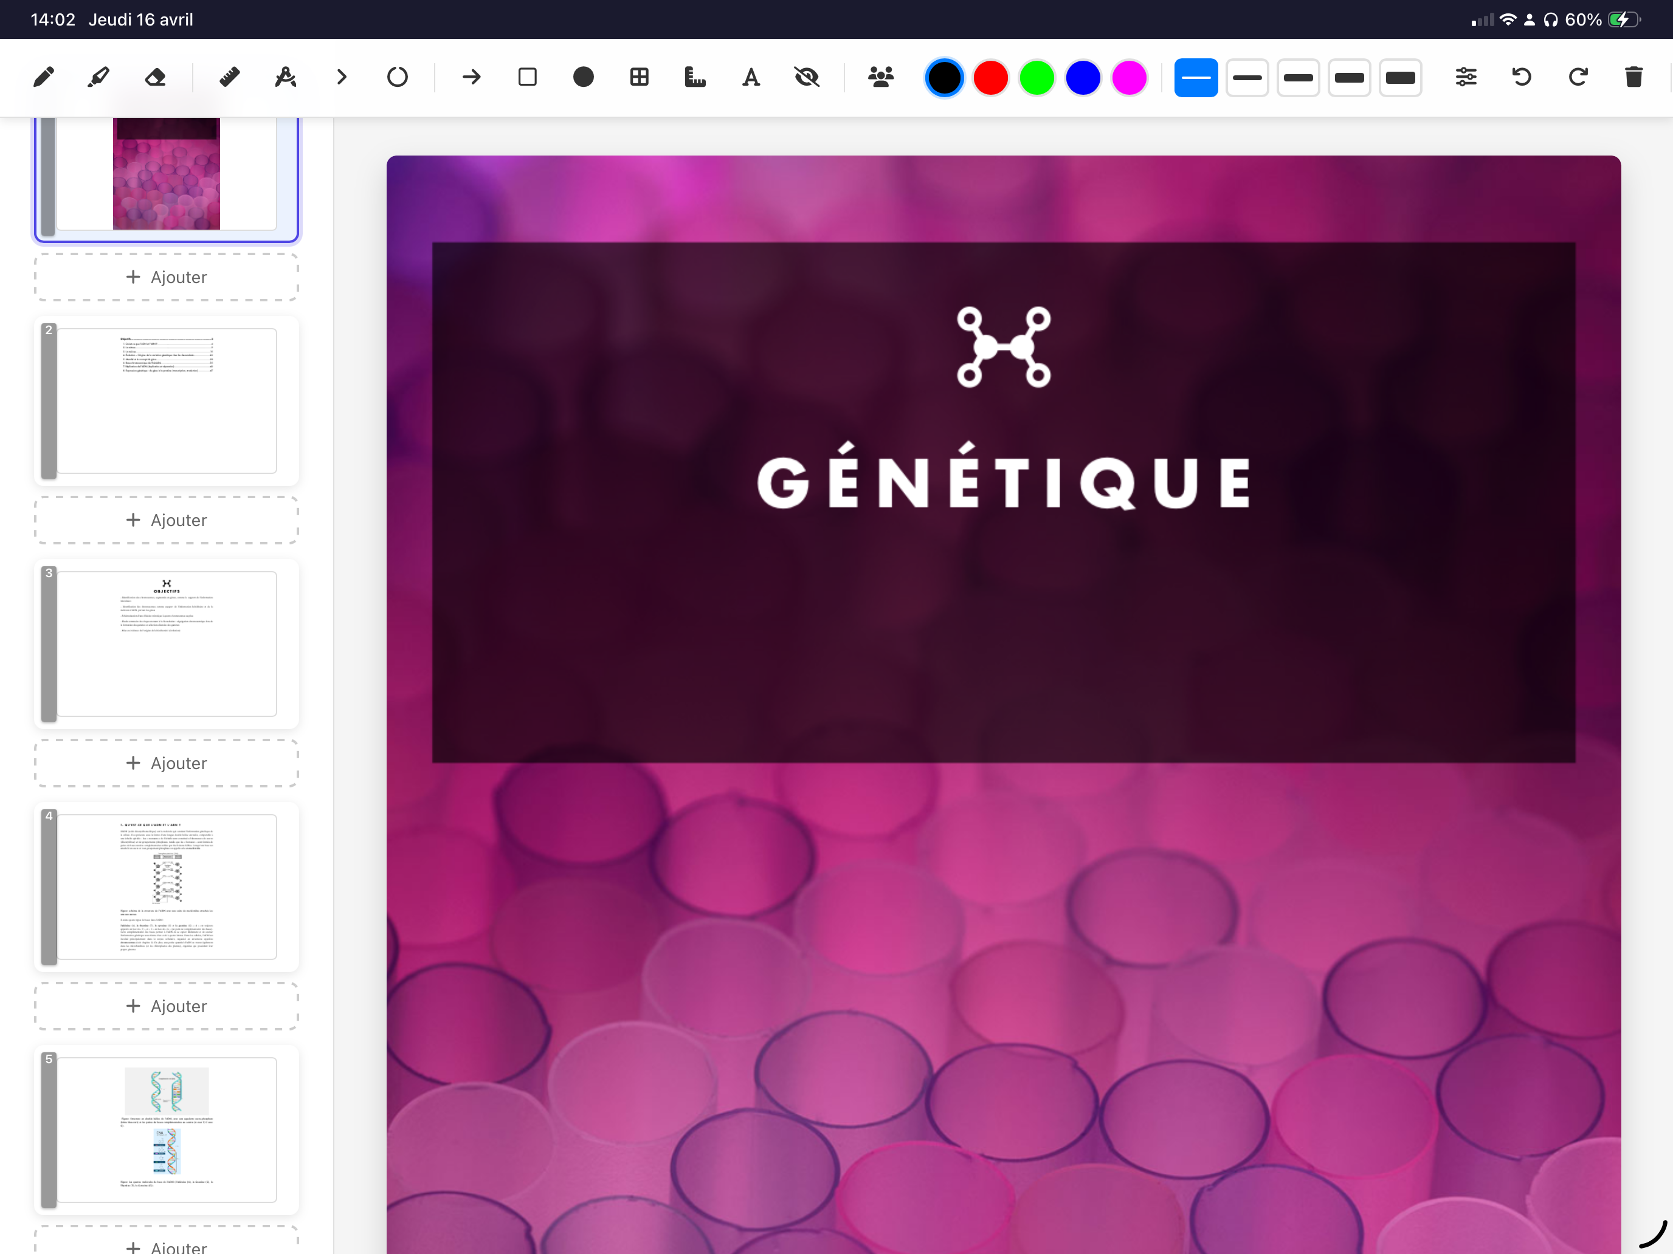Add a page after page 3
Screen dimensions: 1673x1254
[x=167, y=764]
